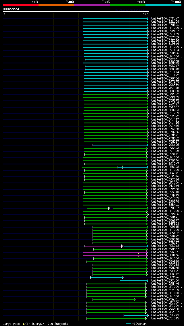Select the UniRef100_Q9SFB0 label
This screenshot has width=184, height=326.
pos(165,85)
